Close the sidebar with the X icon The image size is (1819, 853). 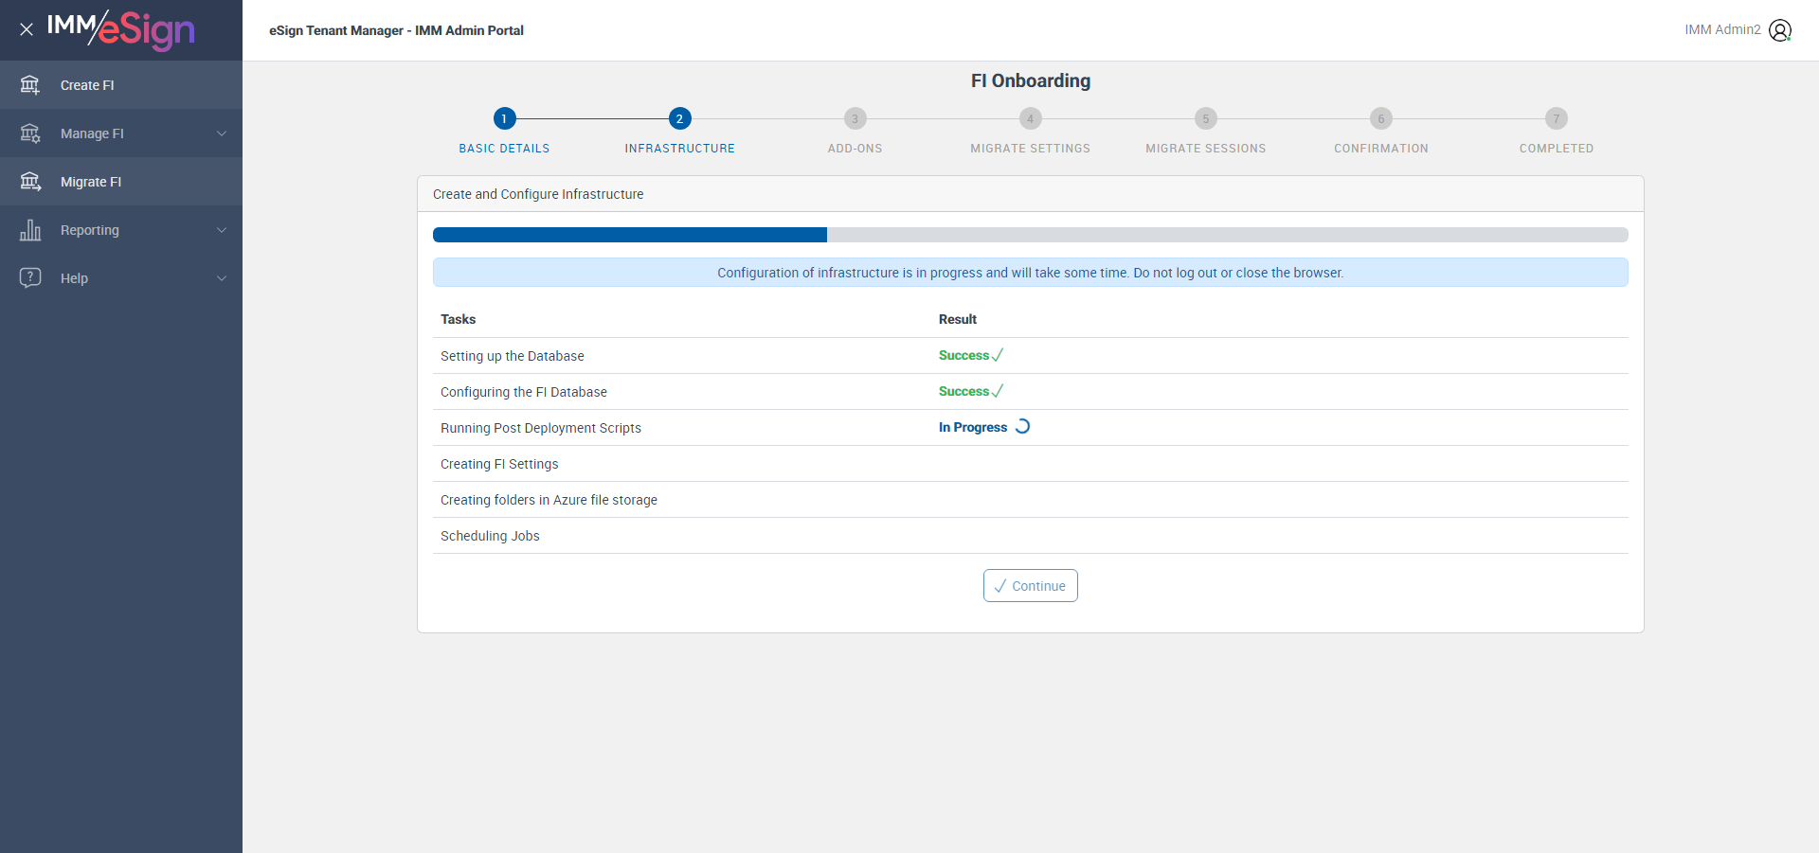[x=27, y=29]
